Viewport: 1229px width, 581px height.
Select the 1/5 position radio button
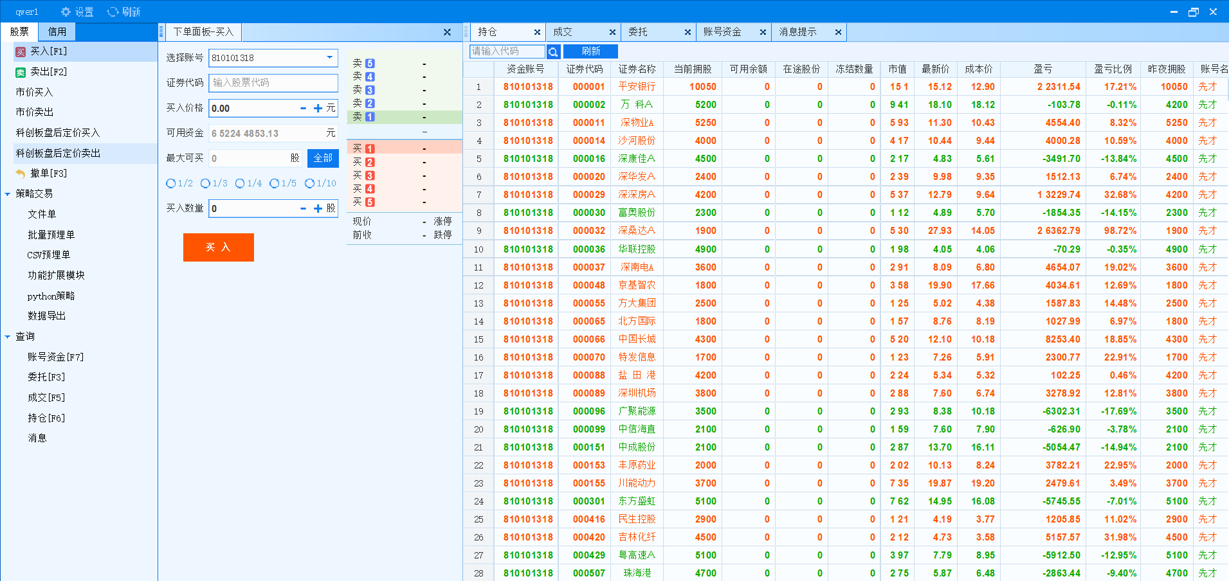(275, 183)
